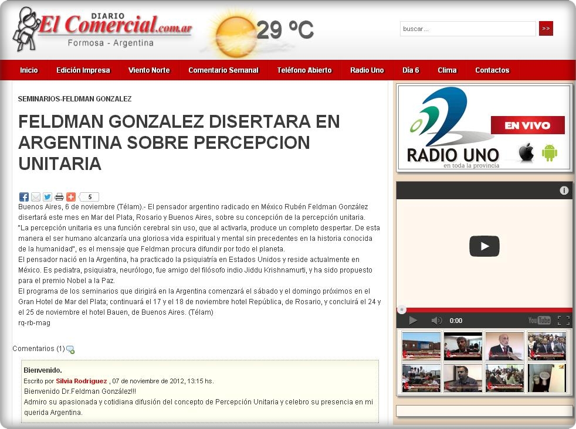
Task: Go to the Clima menu item
Action: pos(447,70)
